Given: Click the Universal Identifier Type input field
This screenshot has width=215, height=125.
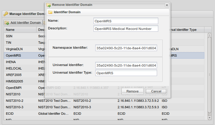Looking at the screenshot, I should pyautogui.click(x=126, y=73).
